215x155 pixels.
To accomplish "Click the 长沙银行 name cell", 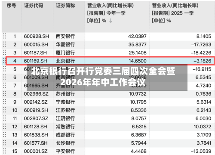I will tap(65, 143).
